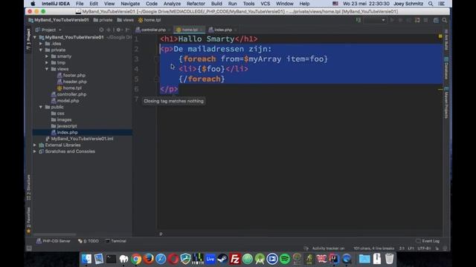Open Google Chrome from the Dock
Viewport: 476px width, 267px height.
pyautogui.click(x=136, y=259)
